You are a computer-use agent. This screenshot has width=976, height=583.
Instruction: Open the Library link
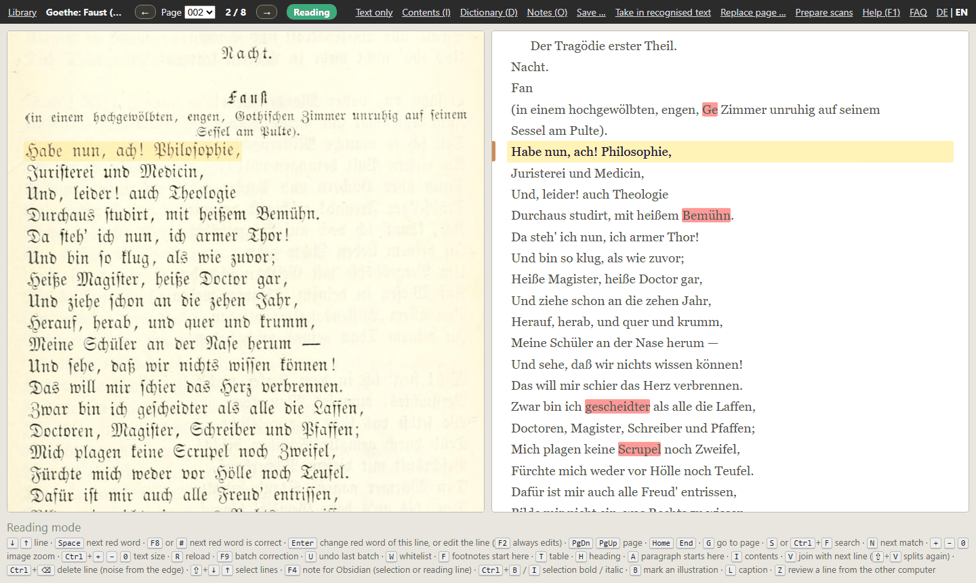22,12
